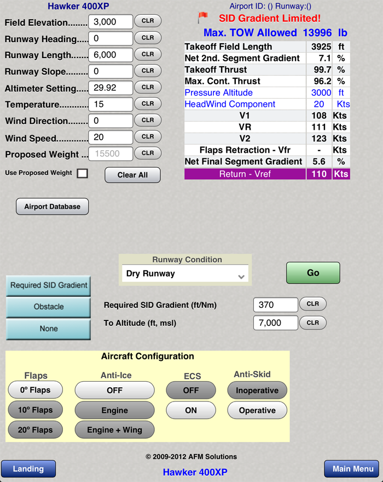Clear the Wind Speed value
This screenshot has width=383, height=482.
148,136
